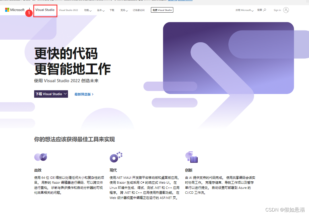Click the 创新 lightbulb and books icon
This screenshot has height=215, width=309.
(x=191, y=157)
